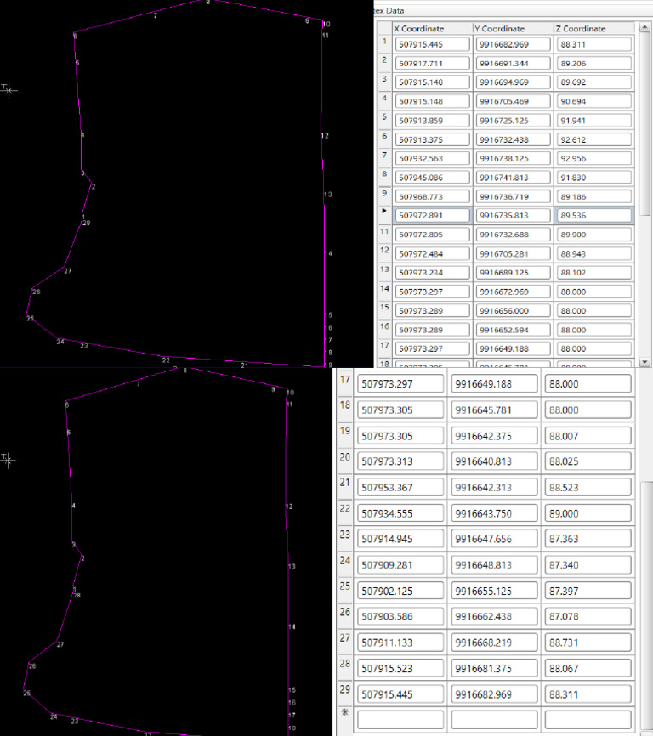Viewport: 653px width, 736px height.
Task: Click the X value 507973.313
Action: coord(400,461)
